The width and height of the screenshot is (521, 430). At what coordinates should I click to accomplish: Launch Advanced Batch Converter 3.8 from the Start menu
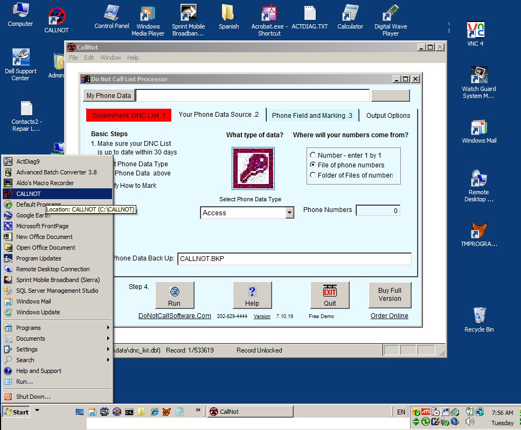coord(57,172)
